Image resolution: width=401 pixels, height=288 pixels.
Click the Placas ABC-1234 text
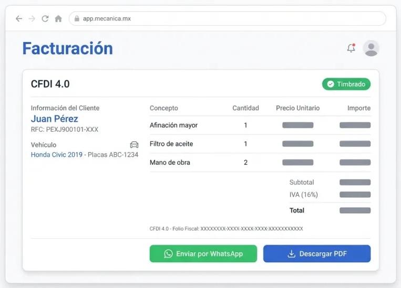point(113,154)
